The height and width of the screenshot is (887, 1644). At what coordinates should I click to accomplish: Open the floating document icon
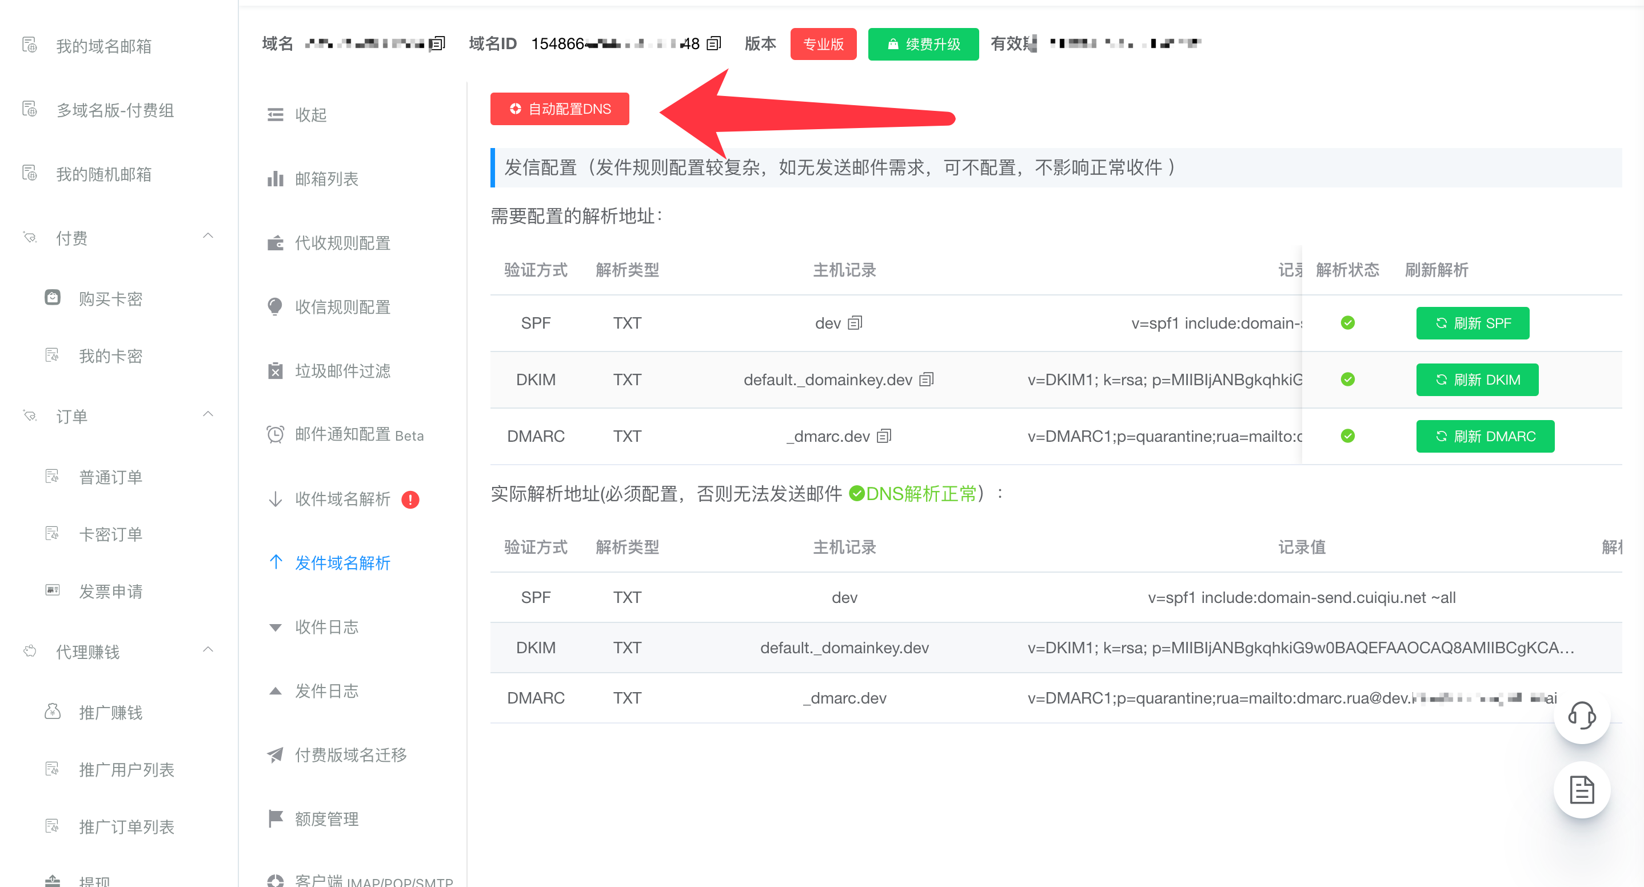(1582, 790)
